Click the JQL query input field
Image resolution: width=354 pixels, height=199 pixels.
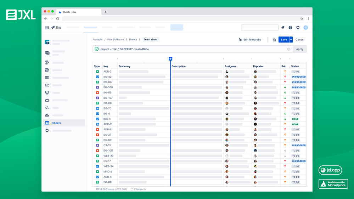coord(193,49)
